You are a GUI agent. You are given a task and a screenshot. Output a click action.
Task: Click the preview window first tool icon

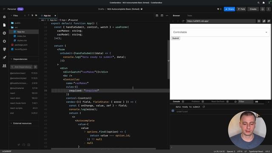(259, 21)
